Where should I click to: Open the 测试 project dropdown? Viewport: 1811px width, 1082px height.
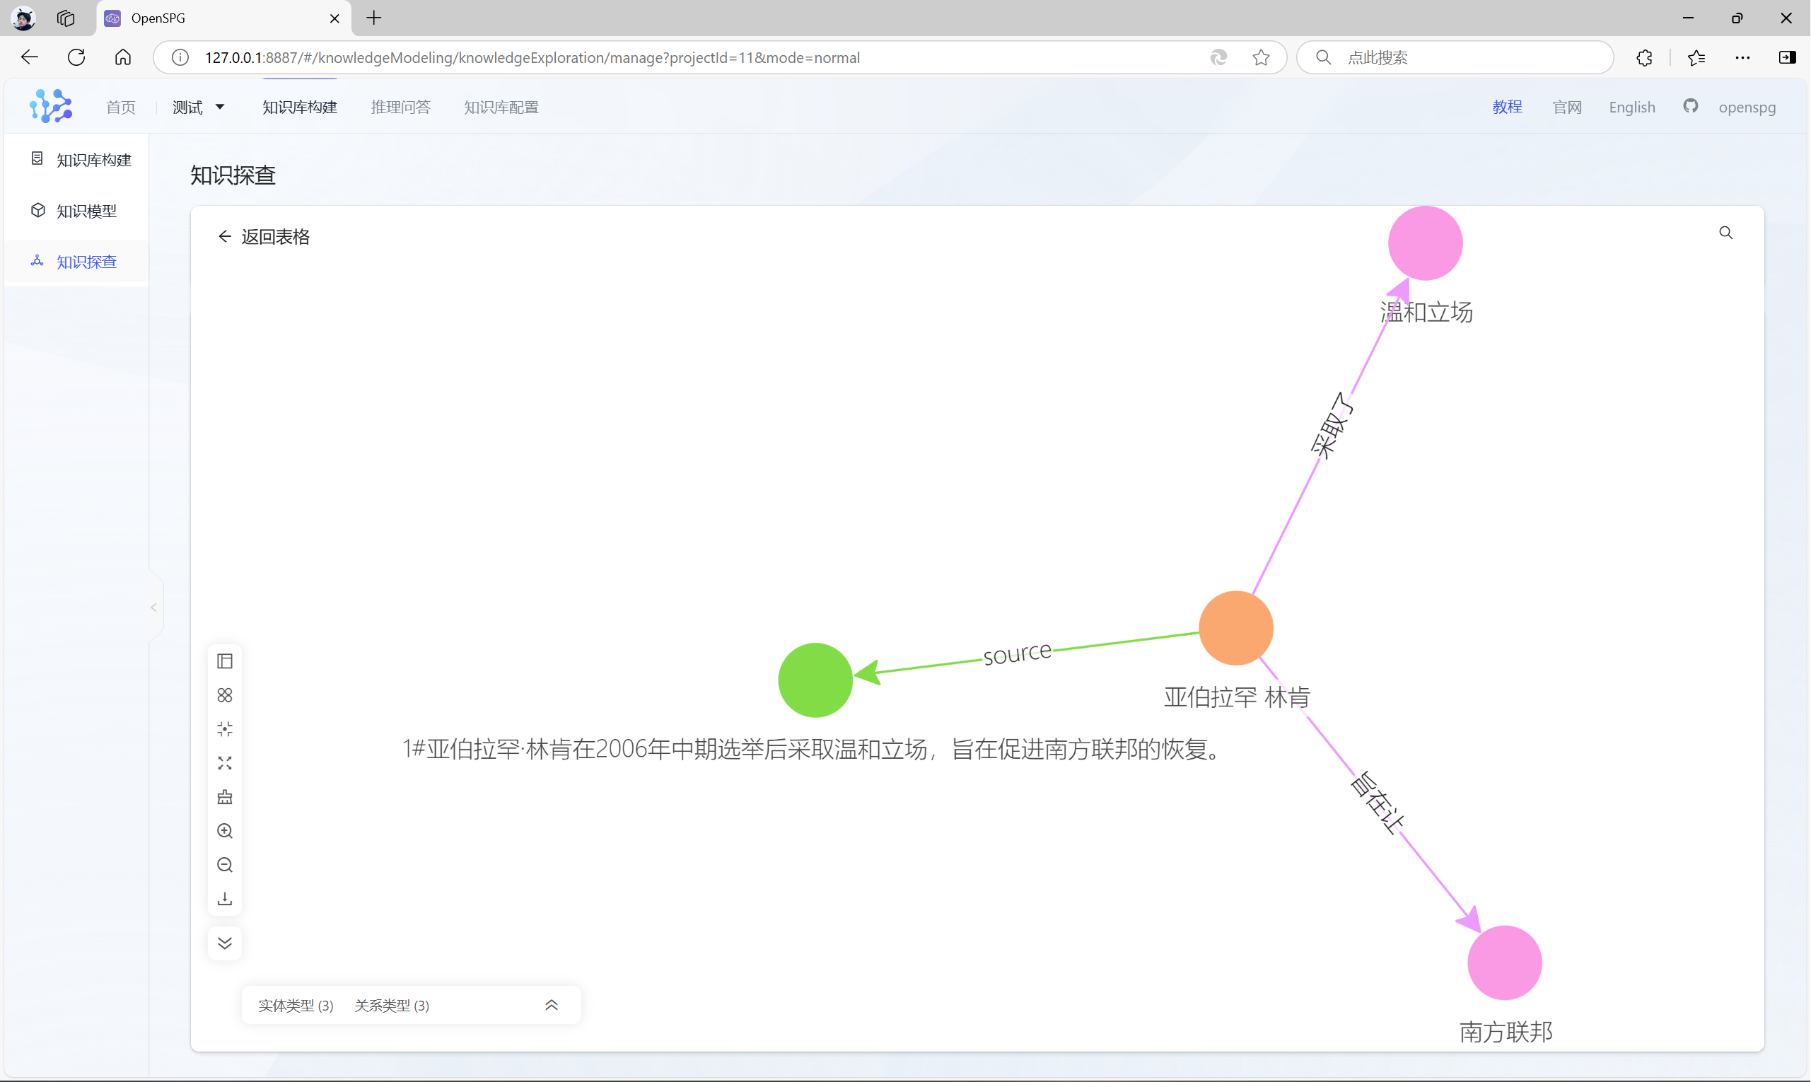[198, 107]
